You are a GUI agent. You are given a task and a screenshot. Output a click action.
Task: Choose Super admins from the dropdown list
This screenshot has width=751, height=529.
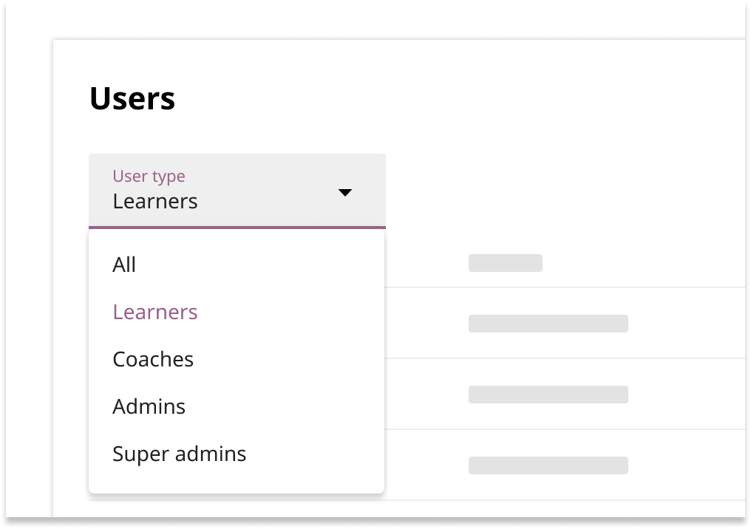tap(179, 454)
